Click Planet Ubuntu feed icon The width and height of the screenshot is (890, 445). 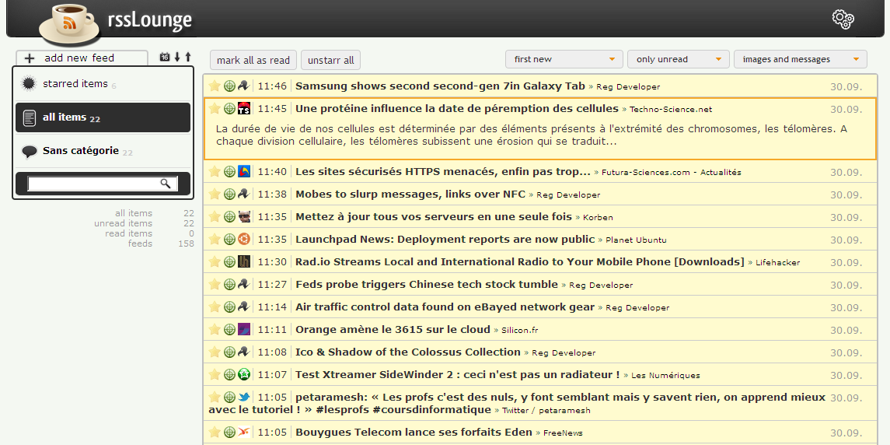[244, 239]
